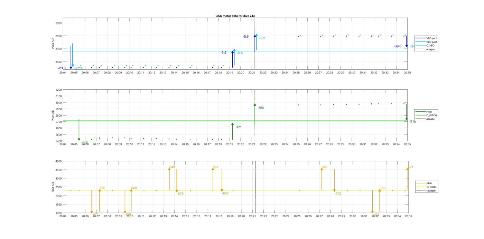Viewport: 484px width, 239px height.
Task: Click the 'Pitch AD' y-axis label
Action: click(x=53, y=116)
